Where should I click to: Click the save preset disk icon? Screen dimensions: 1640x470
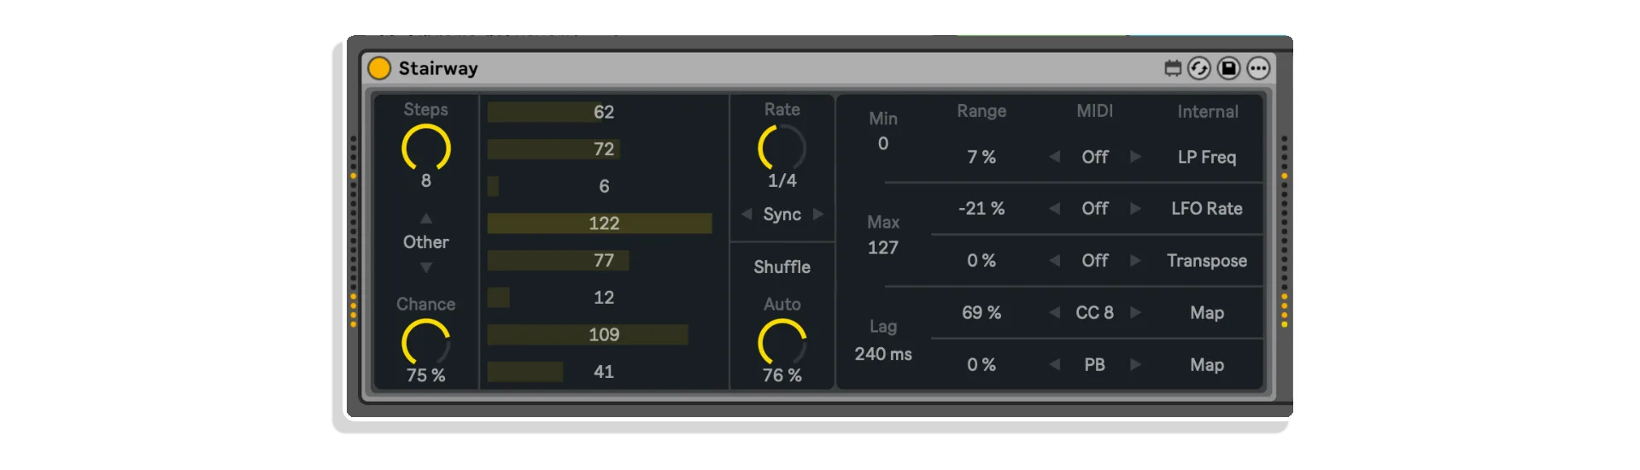1228,68
